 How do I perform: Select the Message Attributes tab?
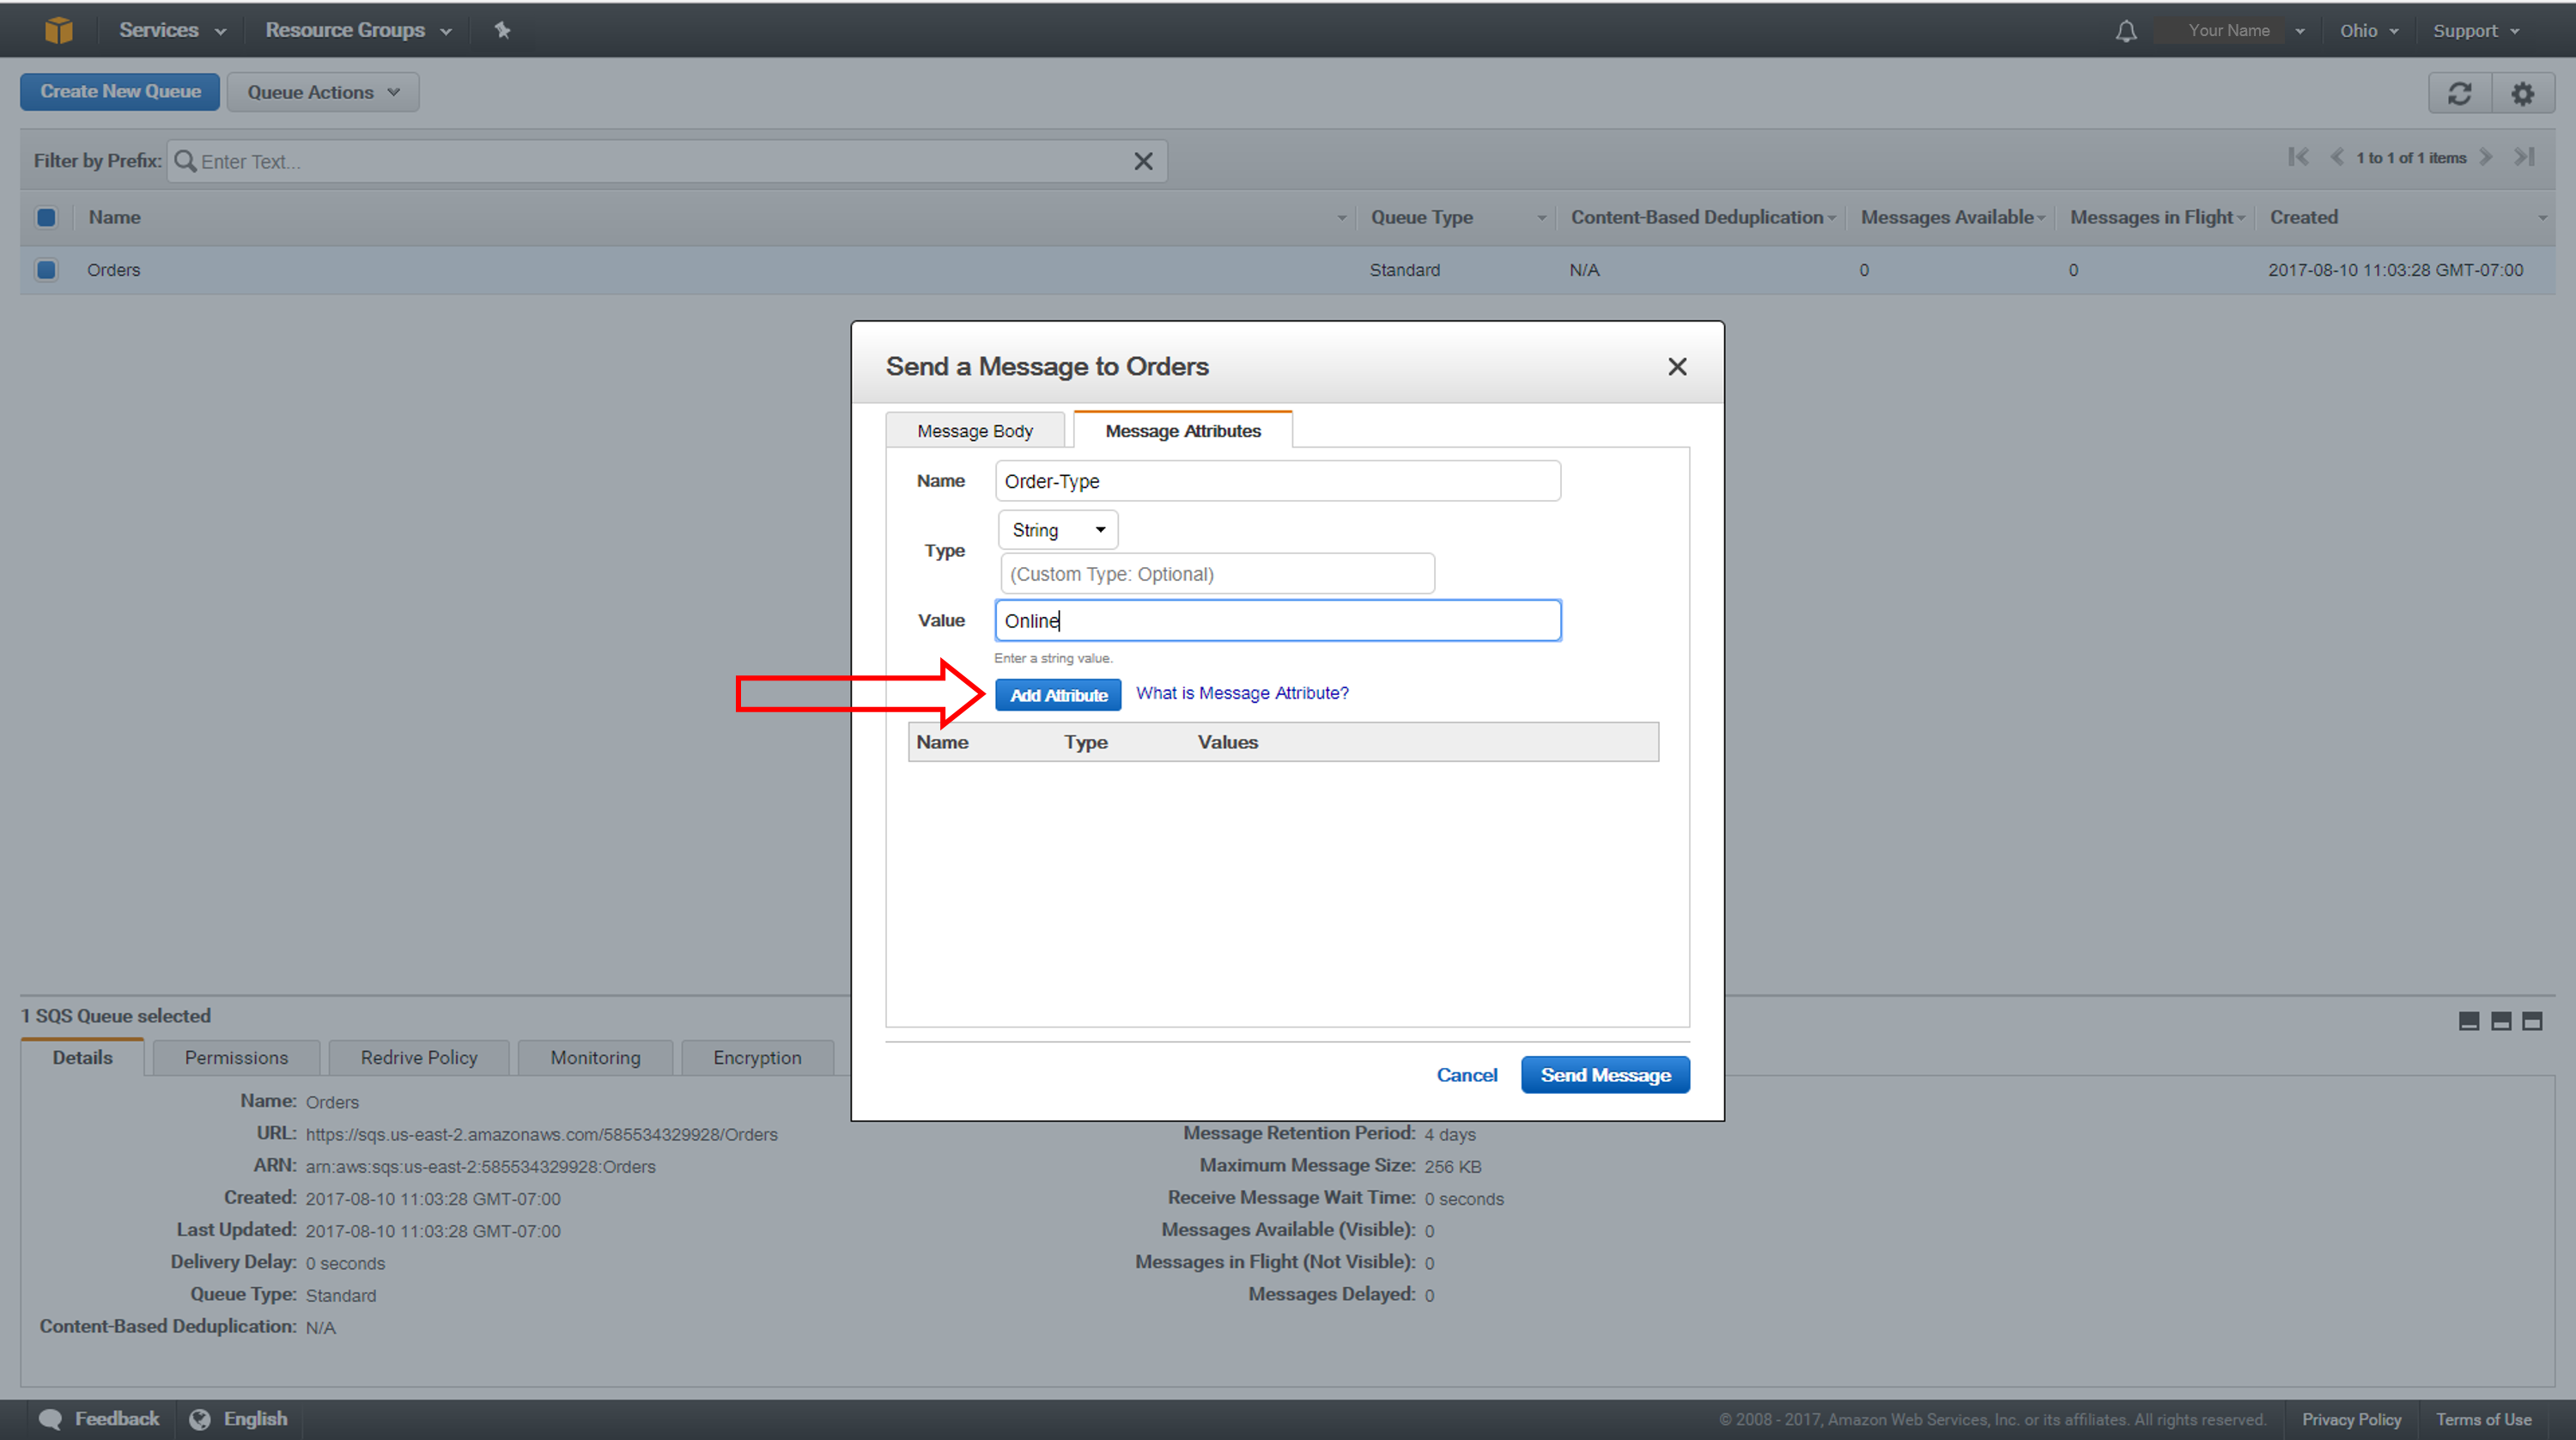tap(1180, 430)
